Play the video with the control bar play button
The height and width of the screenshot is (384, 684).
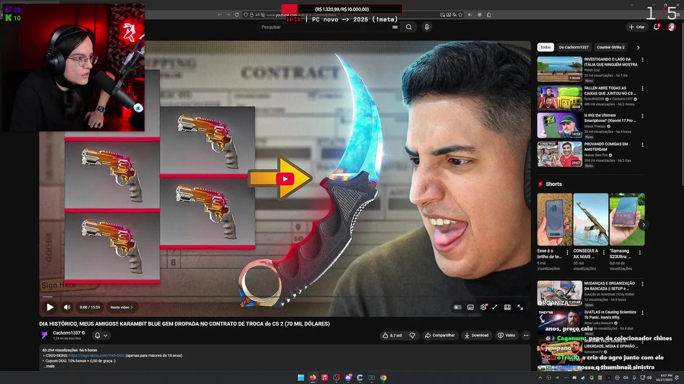click(x=50, y=307)
